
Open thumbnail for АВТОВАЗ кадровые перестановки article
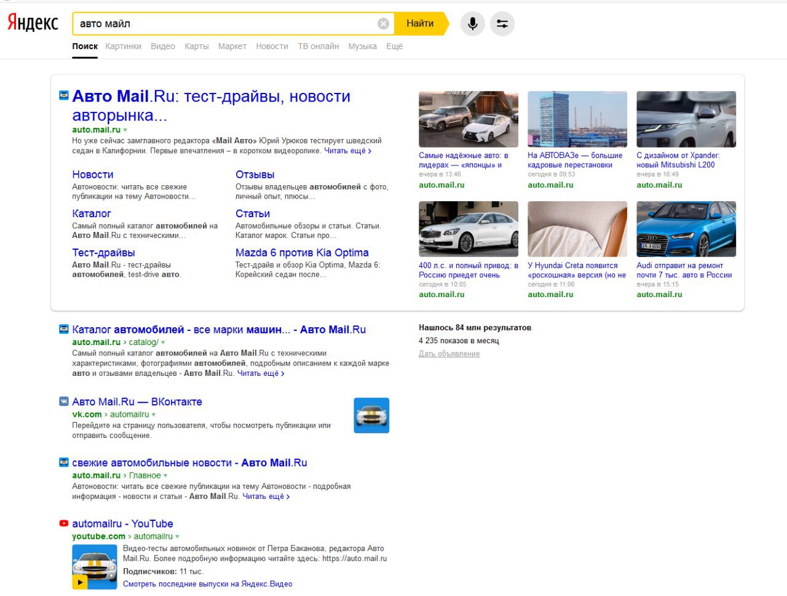coord(577,119)
